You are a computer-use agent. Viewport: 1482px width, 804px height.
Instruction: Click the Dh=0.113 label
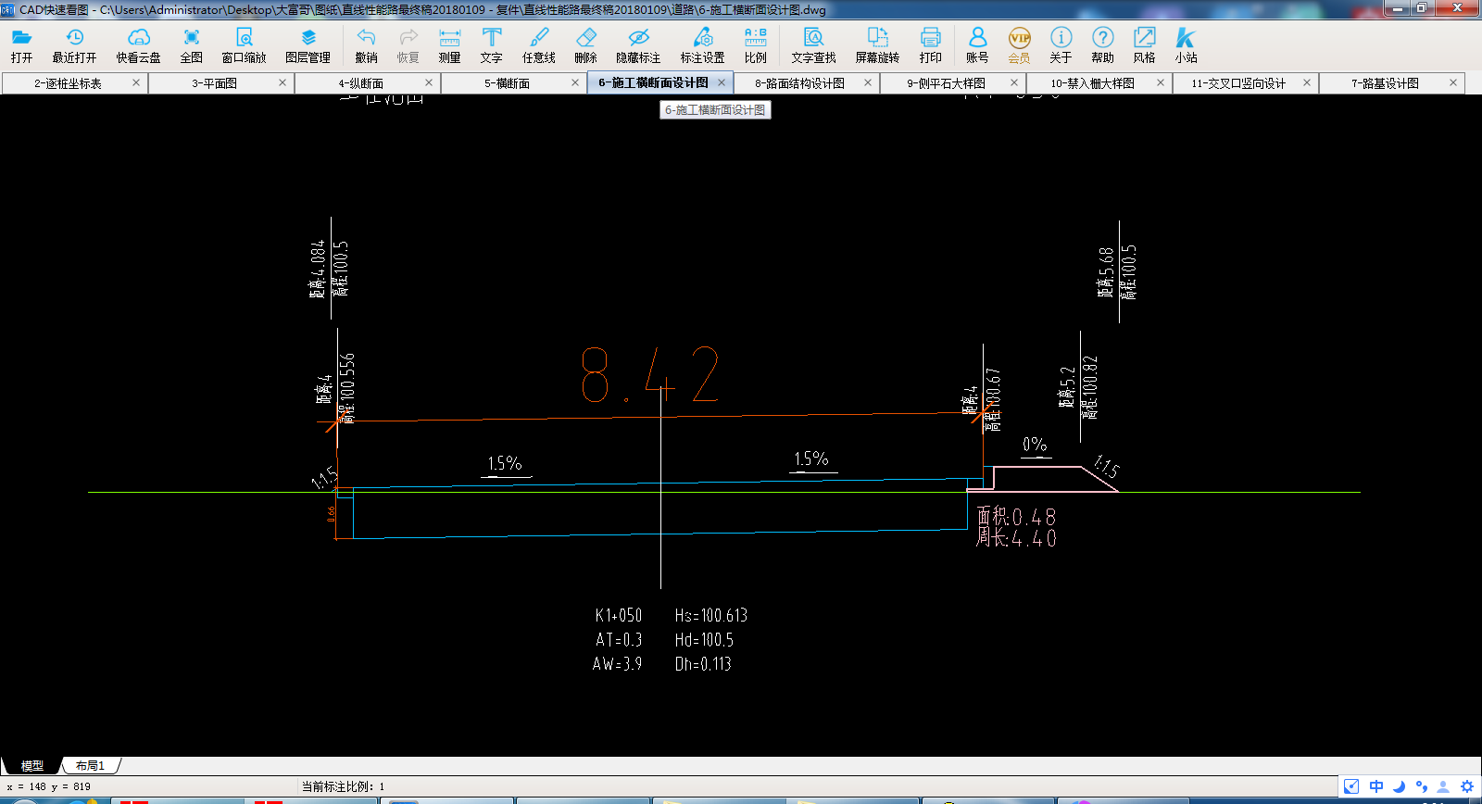(x=703, y=664)
